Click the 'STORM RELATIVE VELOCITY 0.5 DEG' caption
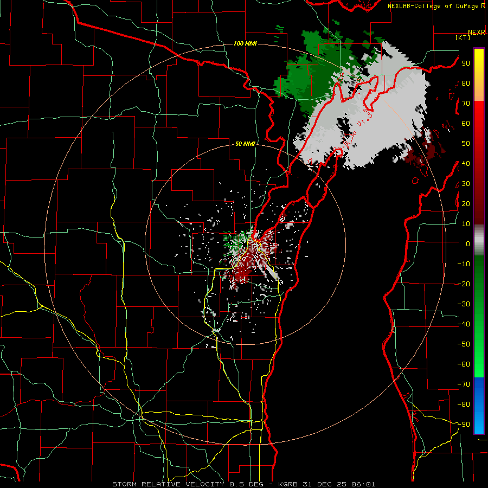The height and width of the screenshot is (488, 488). pos(188,484)
